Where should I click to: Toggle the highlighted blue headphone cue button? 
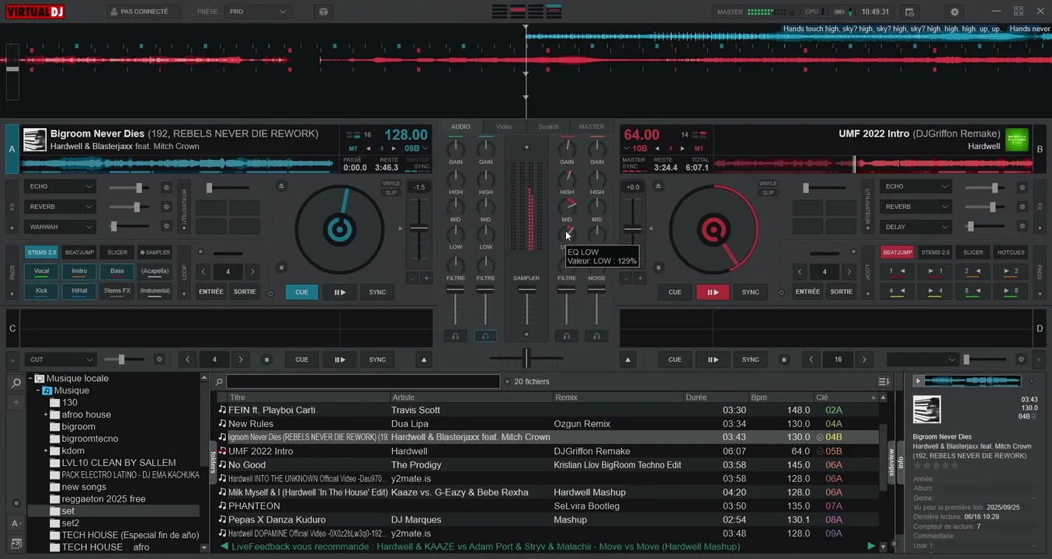coord(485,335)
